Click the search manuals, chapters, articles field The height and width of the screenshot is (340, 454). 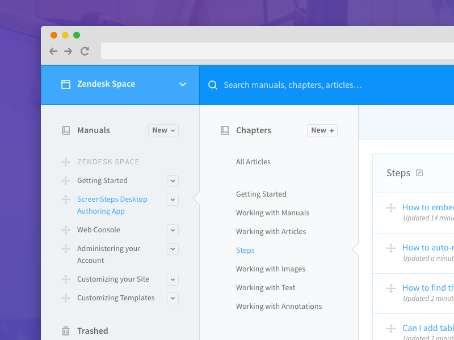click(x=327, y=85)
